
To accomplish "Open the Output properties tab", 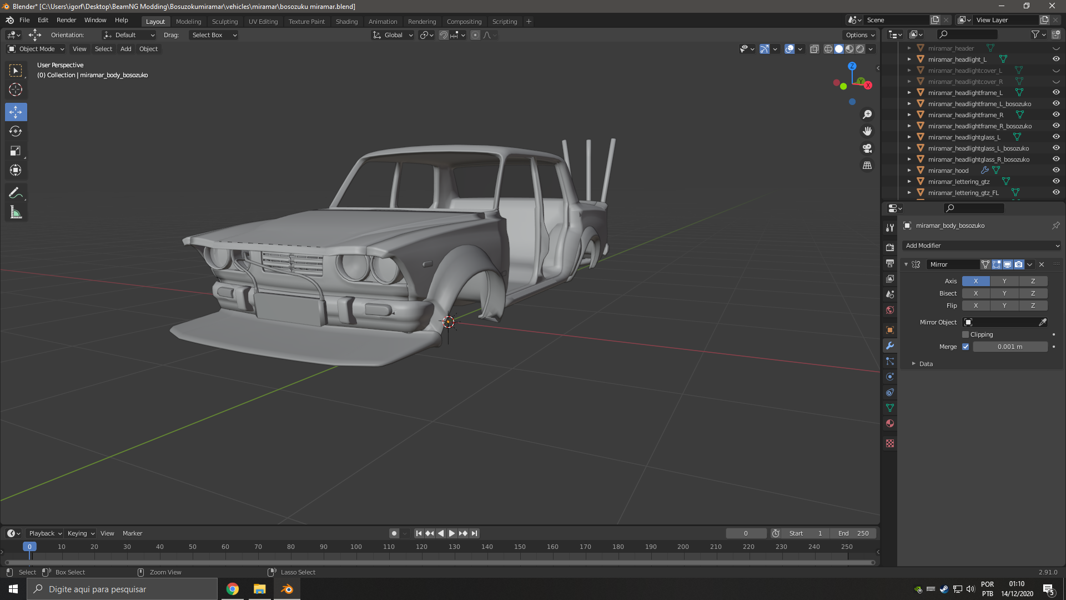I will coord(890,263).
